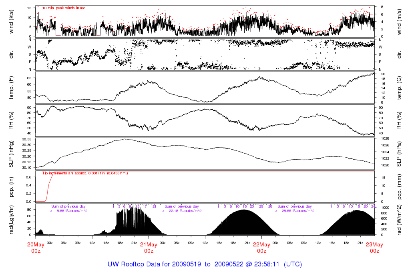The height and width of the screenshot is (280, 410).
Task: Select the "temp. (F)" axis label
Action: (x=11, y=88)
